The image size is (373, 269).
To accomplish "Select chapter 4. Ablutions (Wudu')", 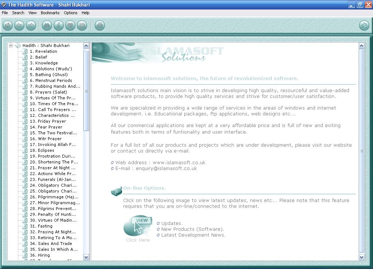I will 51,69.
